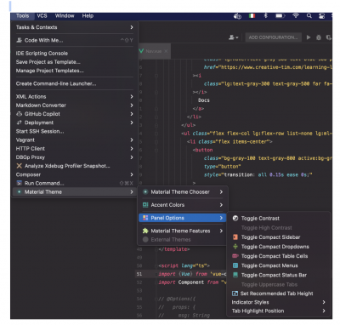The height and width of the screenshot is (325, 340).
Task: Close the Nav.vue editor tab
Action: point(166,51)
